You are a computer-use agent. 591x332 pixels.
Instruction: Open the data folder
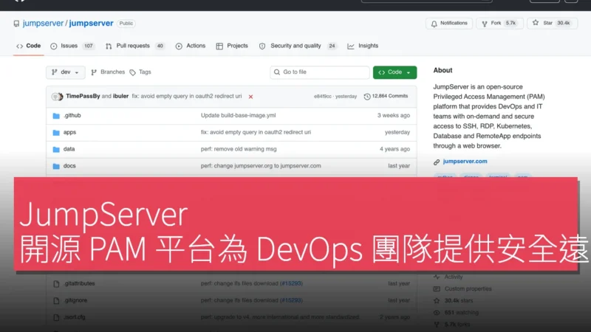coord(69,149)
